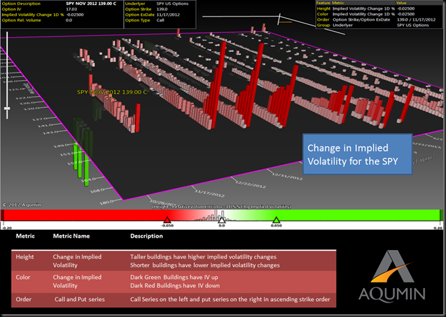Click the Height metric table row

(174, 261)
